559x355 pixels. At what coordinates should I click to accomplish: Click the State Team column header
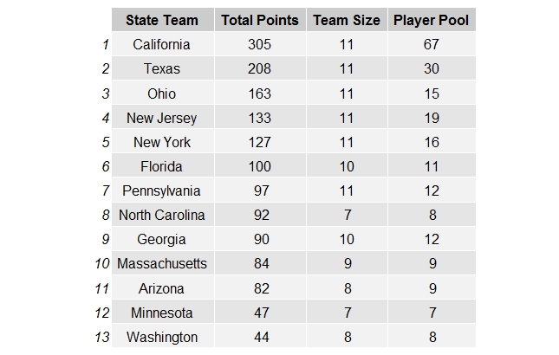(x=163, y=20)
